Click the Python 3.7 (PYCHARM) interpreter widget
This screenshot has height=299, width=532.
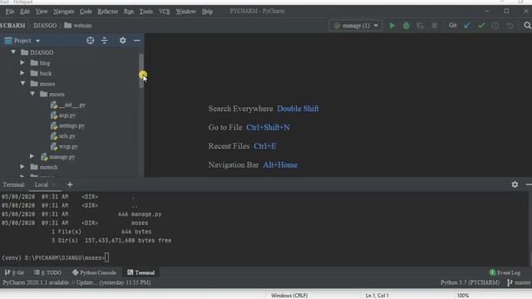470,282
